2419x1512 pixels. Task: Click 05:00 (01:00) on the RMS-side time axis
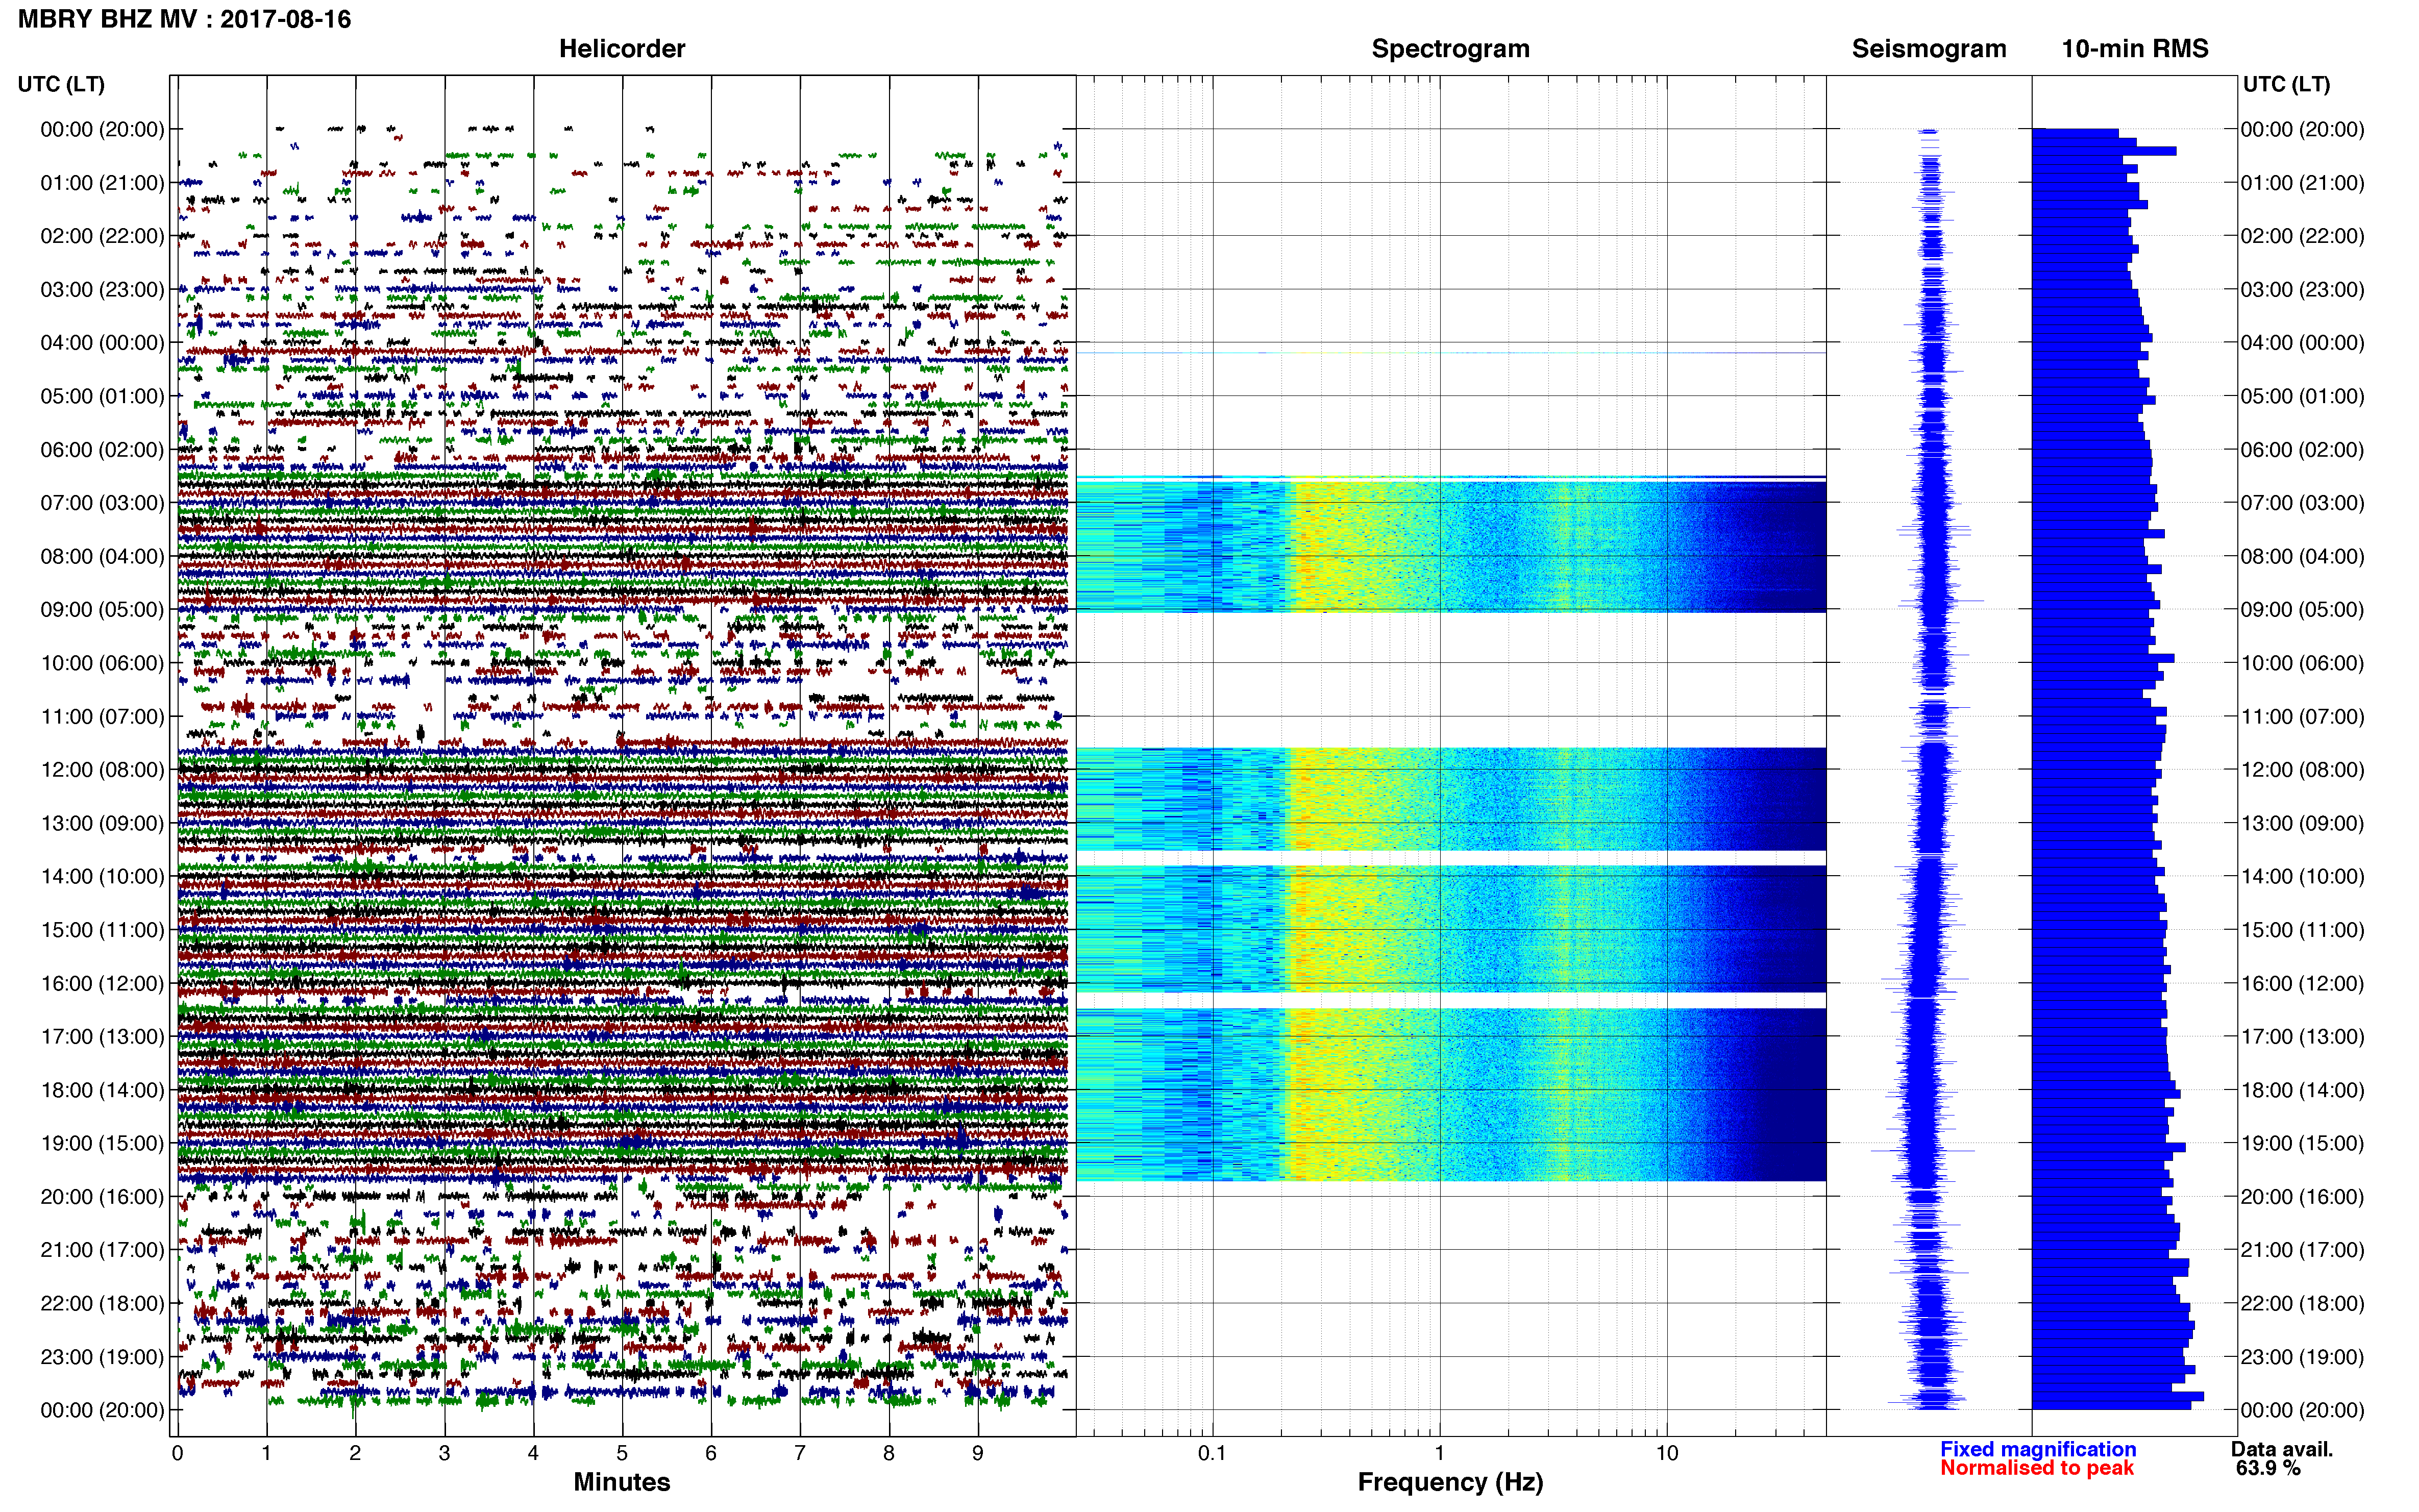(2302, 396)
